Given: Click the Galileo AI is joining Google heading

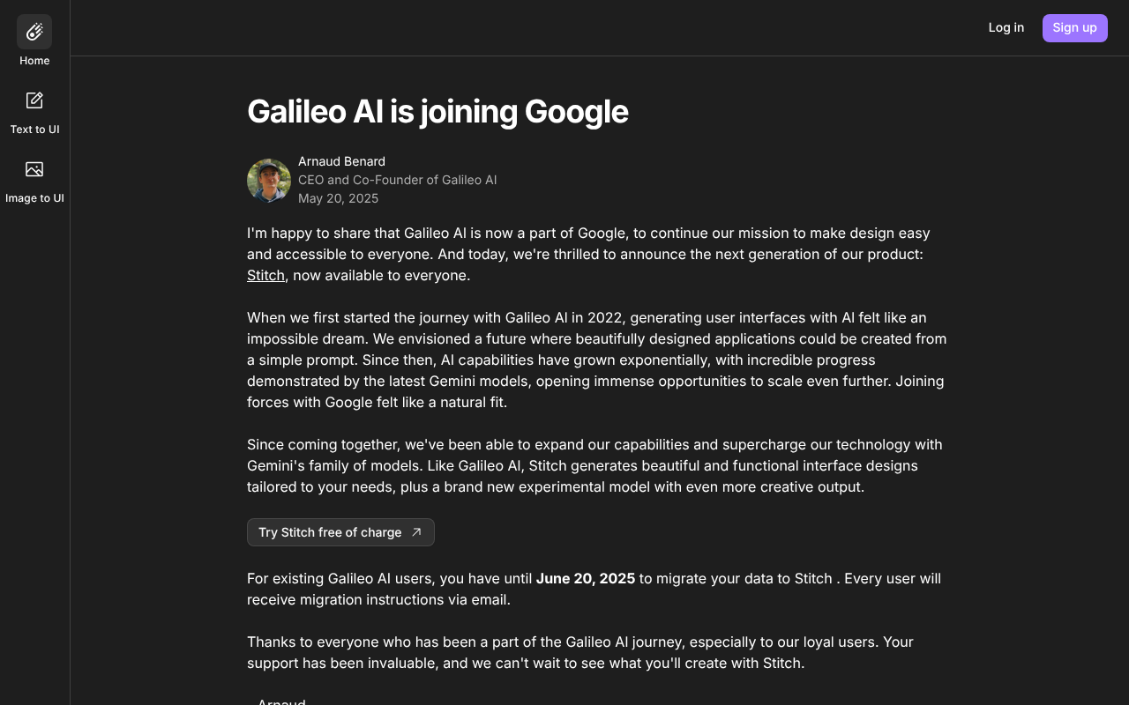Looking at the screenshot, I should tap(437, 112).
